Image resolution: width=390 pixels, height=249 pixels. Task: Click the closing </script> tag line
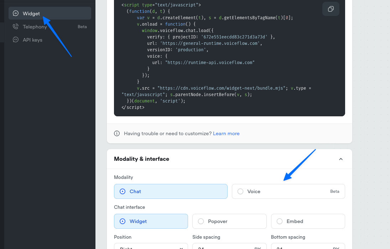[x=133, y=107]
